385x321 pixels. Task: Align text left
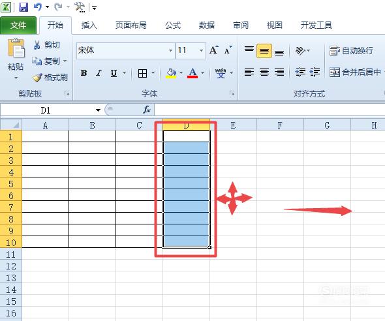click(x=249, y=72)
